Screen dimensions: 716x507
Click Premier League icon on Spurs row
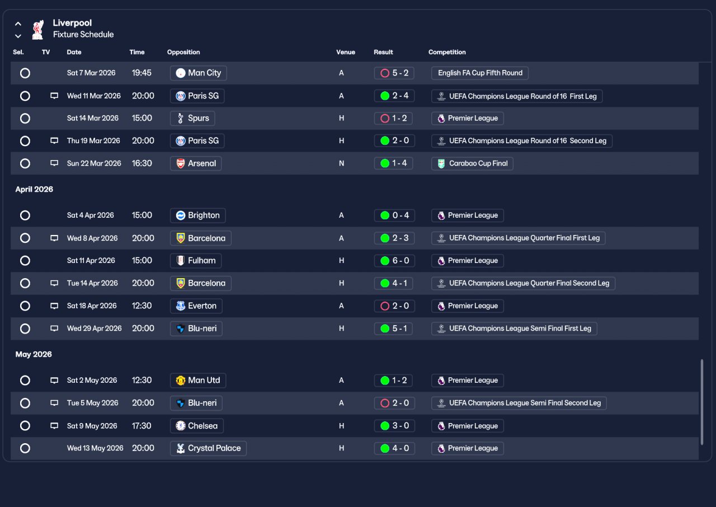[441, 118]
